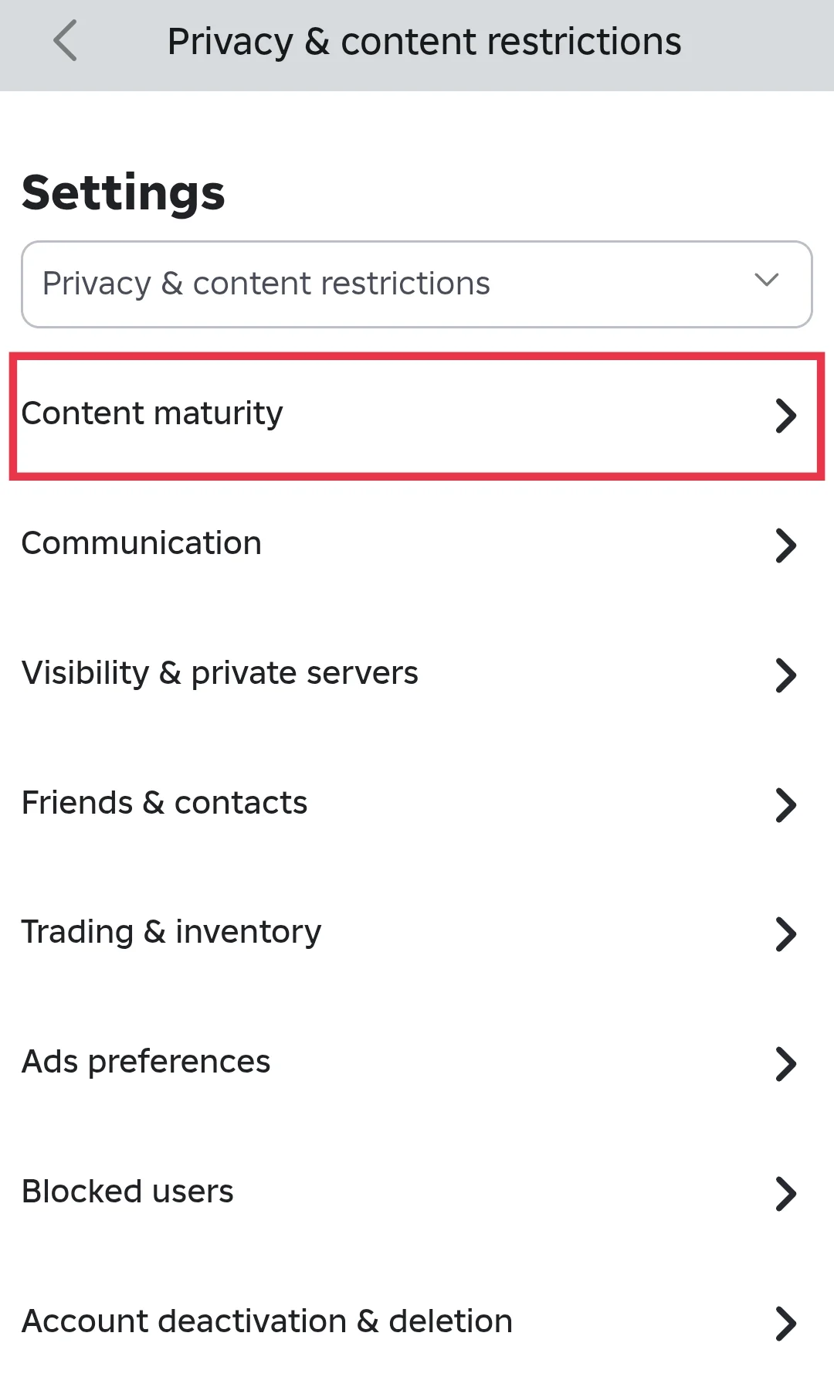Open the Settings category dropdown
The height and width of the screenshot is (1394, 834).
tap(417, 284)
